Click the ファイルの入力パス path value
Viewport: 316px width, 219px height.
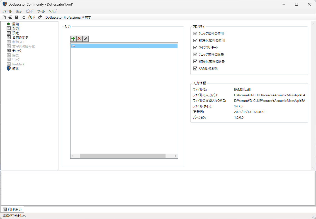270,95
